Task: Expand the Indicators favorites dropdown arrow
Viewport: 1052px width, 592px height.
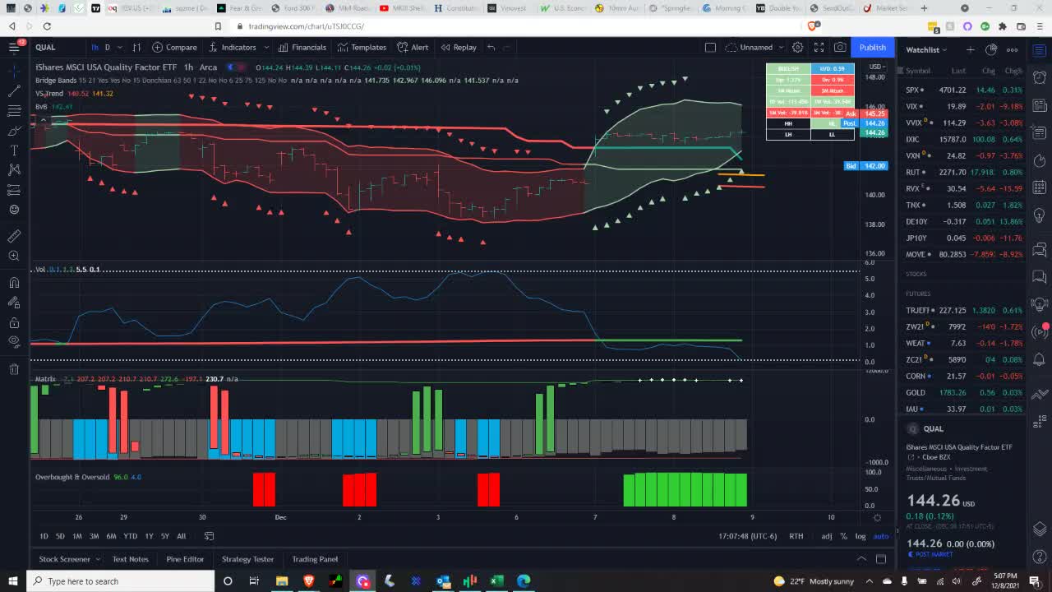Action: (x=266, y=47)
